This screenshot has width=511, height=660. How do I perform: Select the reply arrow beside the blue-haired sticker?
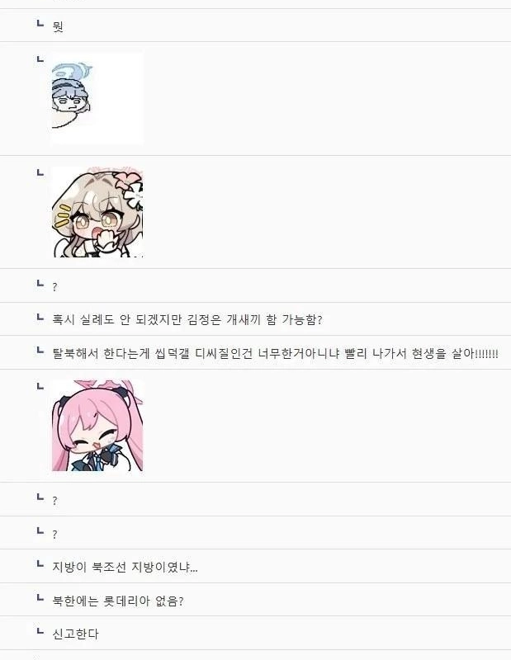(40, 59)
